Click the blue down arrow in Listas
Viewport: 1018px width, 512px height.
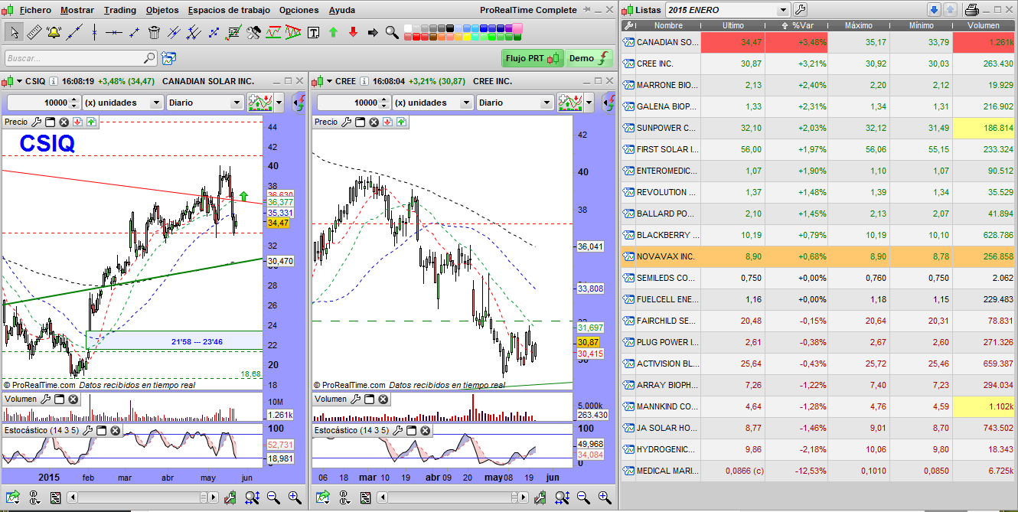934,10
